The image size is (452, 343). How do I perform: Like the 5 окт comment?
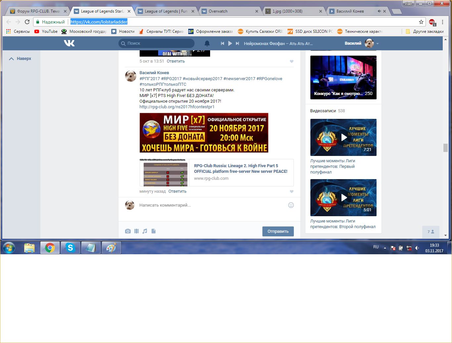click(292, 61)
